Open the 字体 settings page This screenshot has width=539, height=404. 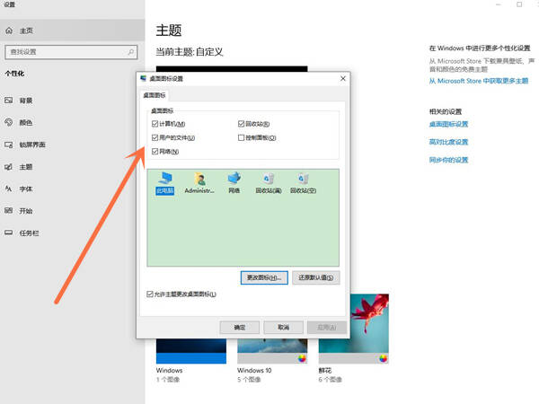point(72,189)
